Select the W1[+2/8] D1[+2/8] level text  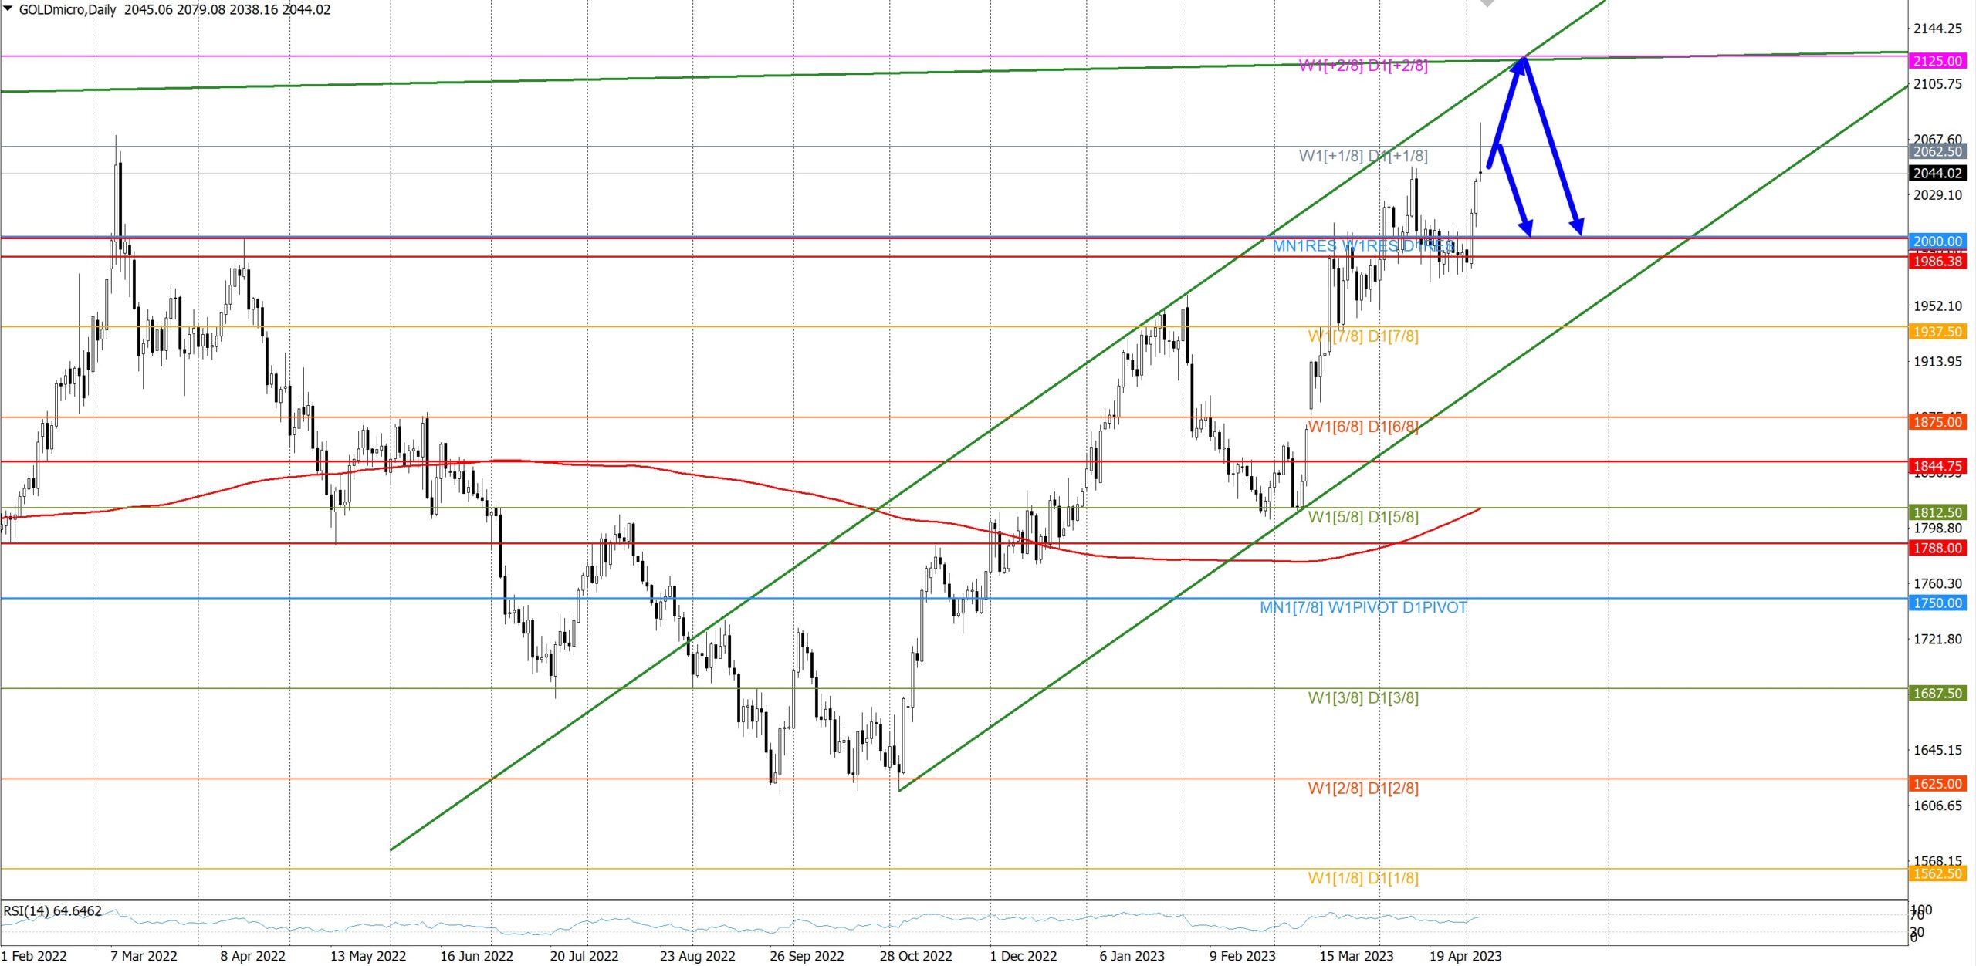tap(1363, 66)
